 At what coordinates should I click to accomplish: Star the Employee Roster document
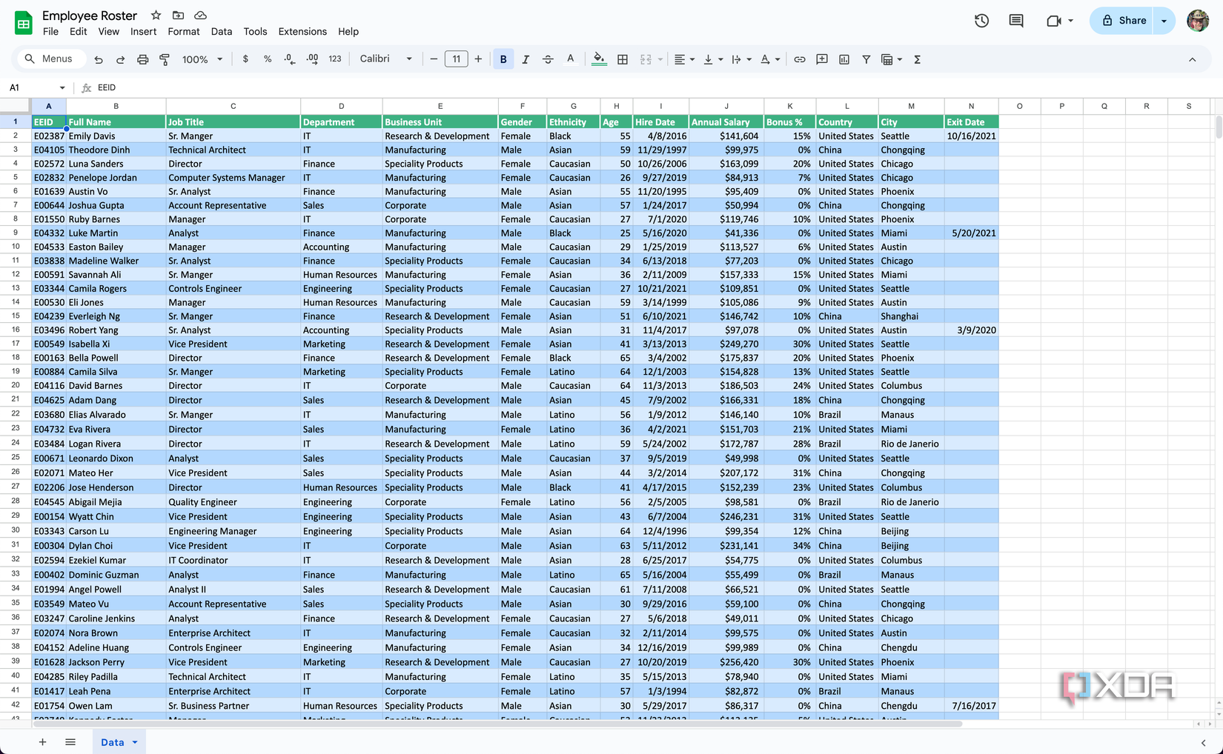pos(156,15)
